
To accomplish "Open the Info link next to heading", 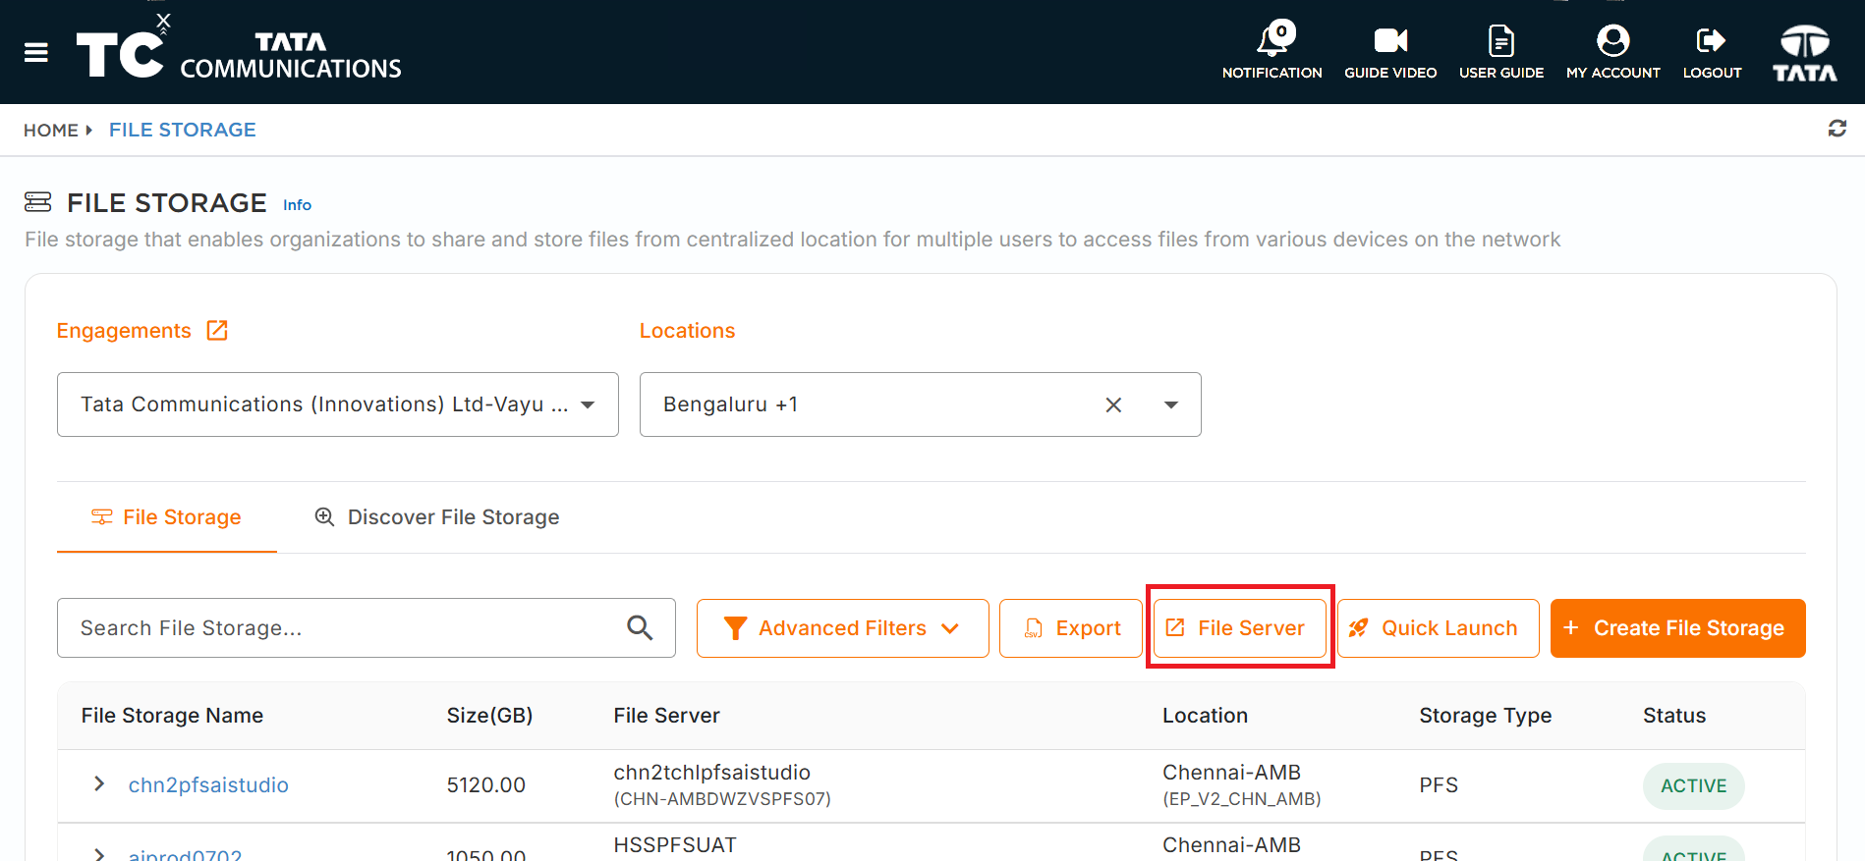I will pyautogui.click(x=297, y=204).
